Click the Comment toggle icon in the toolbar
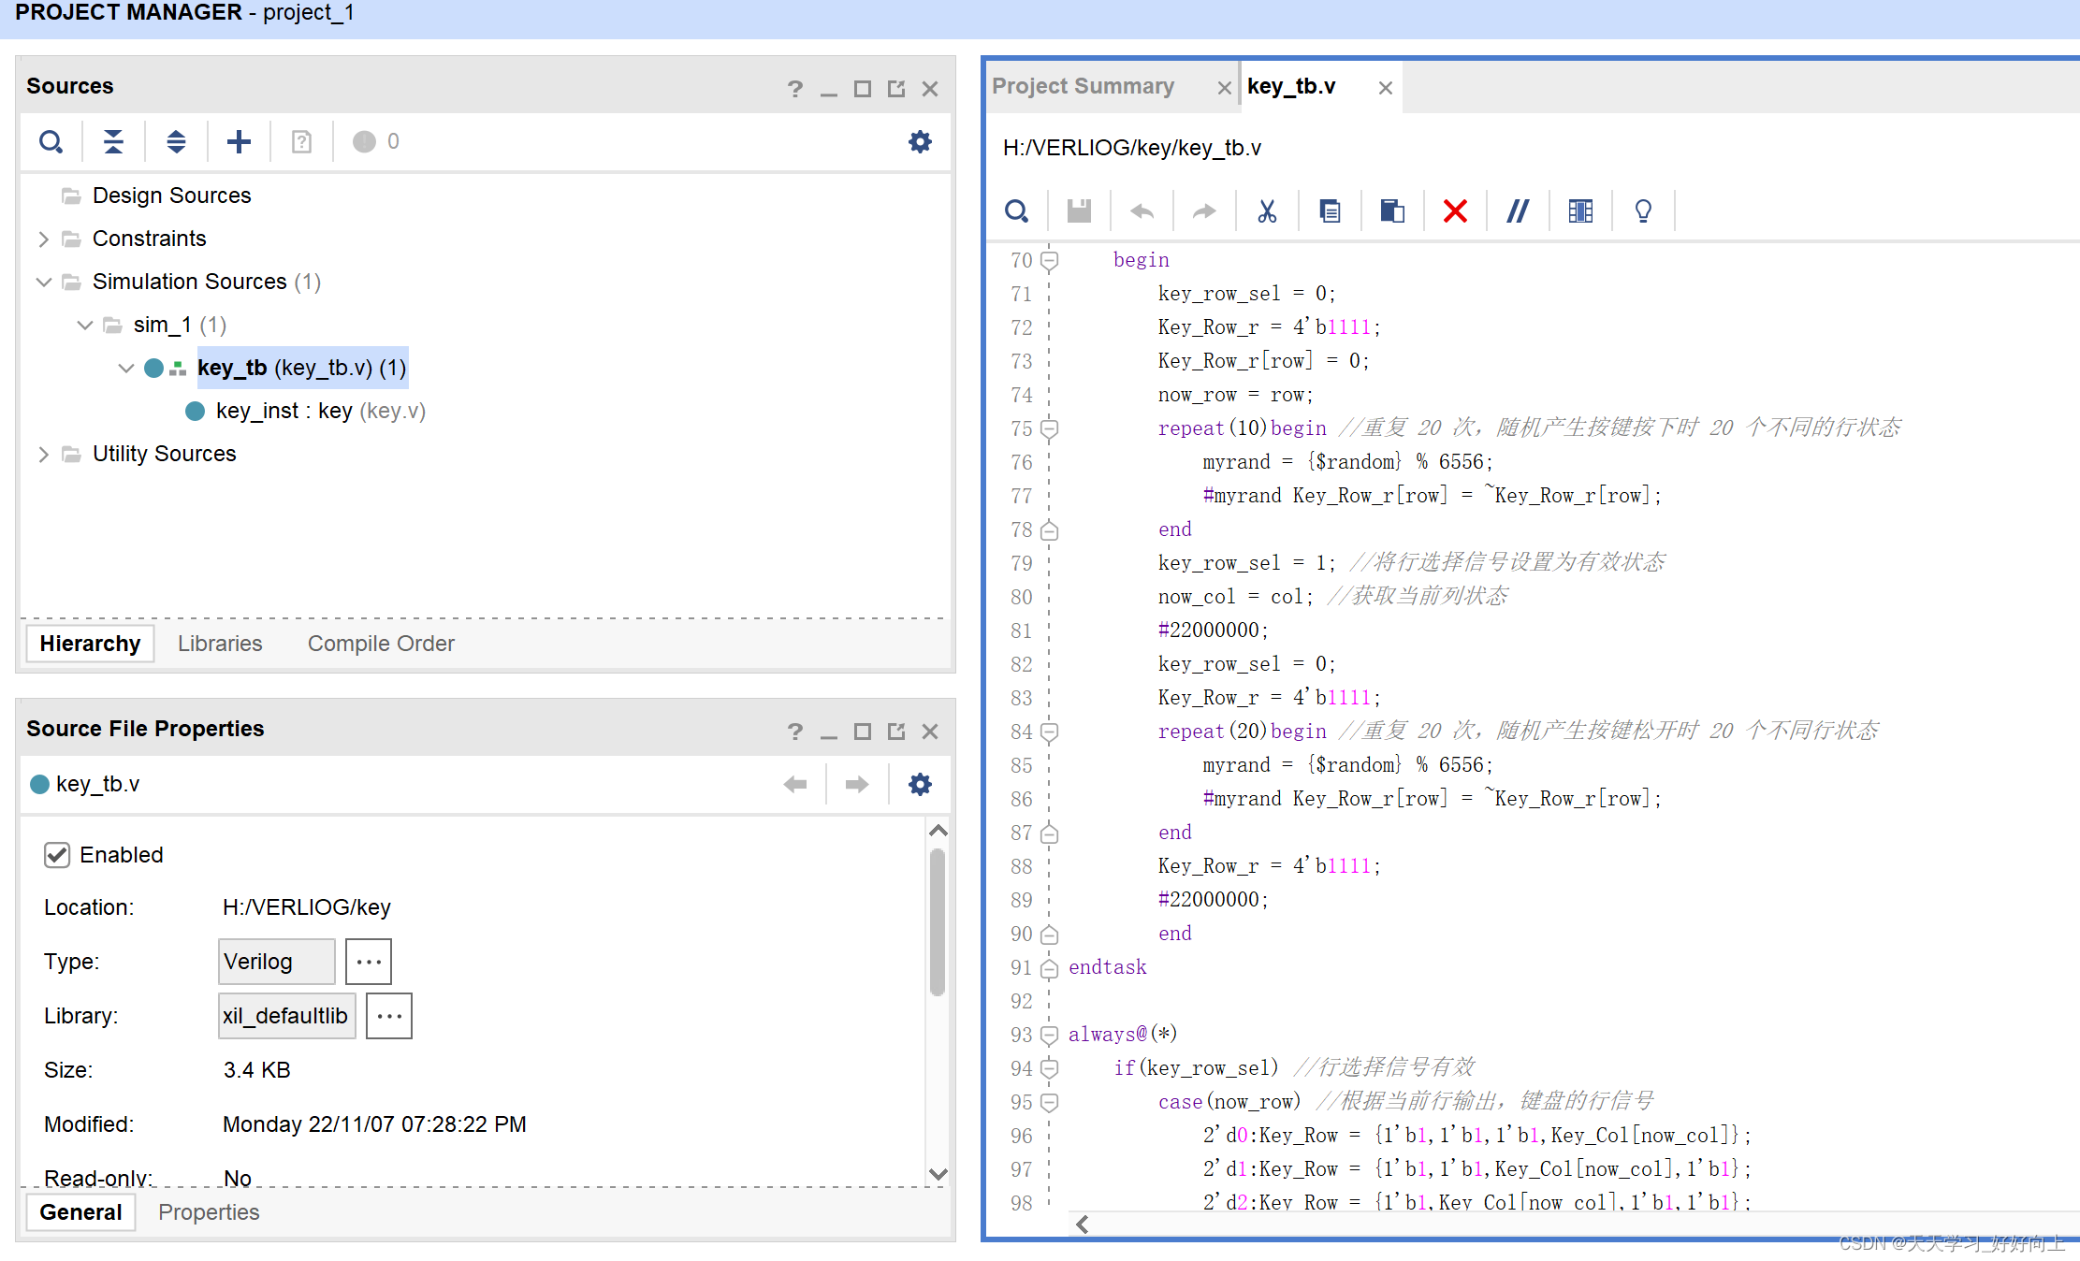The image size is (2080, 1261). (x=1516, y=210)
